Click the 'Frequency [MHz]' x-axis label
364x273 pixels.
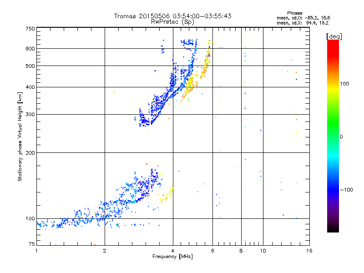pos(172,257)
